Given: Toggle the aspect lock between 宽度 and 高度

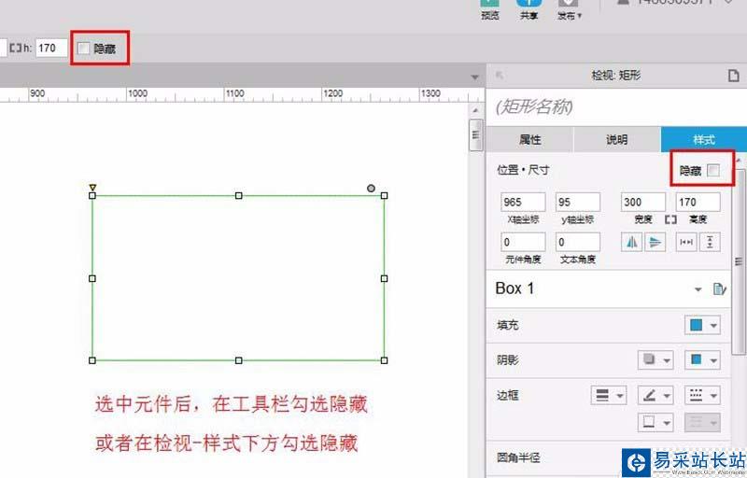Looking at the screenshot, I should point(670,219).
